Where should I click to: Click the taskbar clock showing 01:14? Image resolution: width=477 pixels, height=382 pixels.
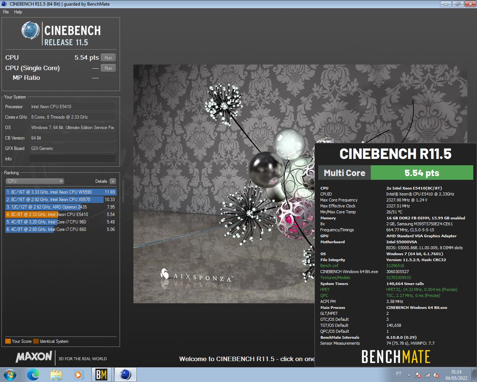456,375
